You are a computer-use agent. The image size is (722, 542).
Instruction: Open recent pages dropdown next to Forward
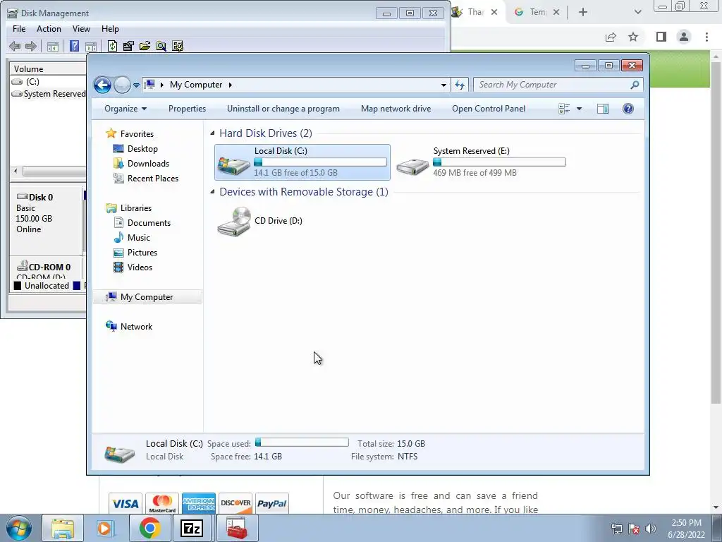[x=136, y=85]
